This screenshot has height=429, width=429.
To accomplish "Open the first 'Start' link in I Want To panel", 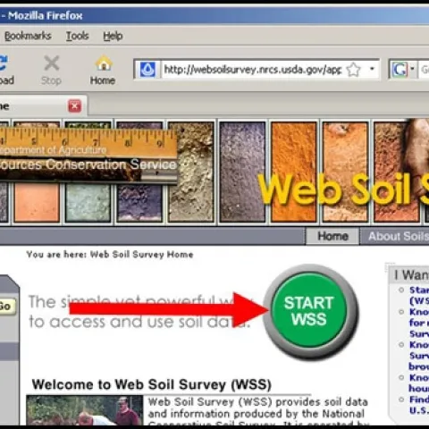I will tap(419, 295).
